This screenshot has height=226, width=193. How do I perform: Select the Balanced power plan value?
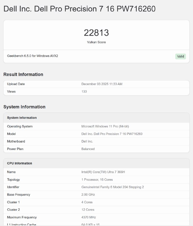pos(88,149)
